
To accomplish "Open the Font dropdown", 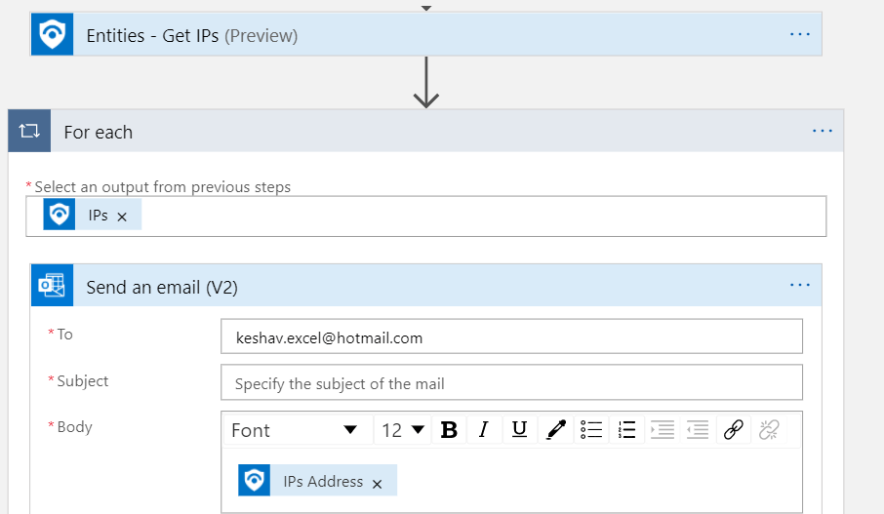I will (x=295, y=430).
